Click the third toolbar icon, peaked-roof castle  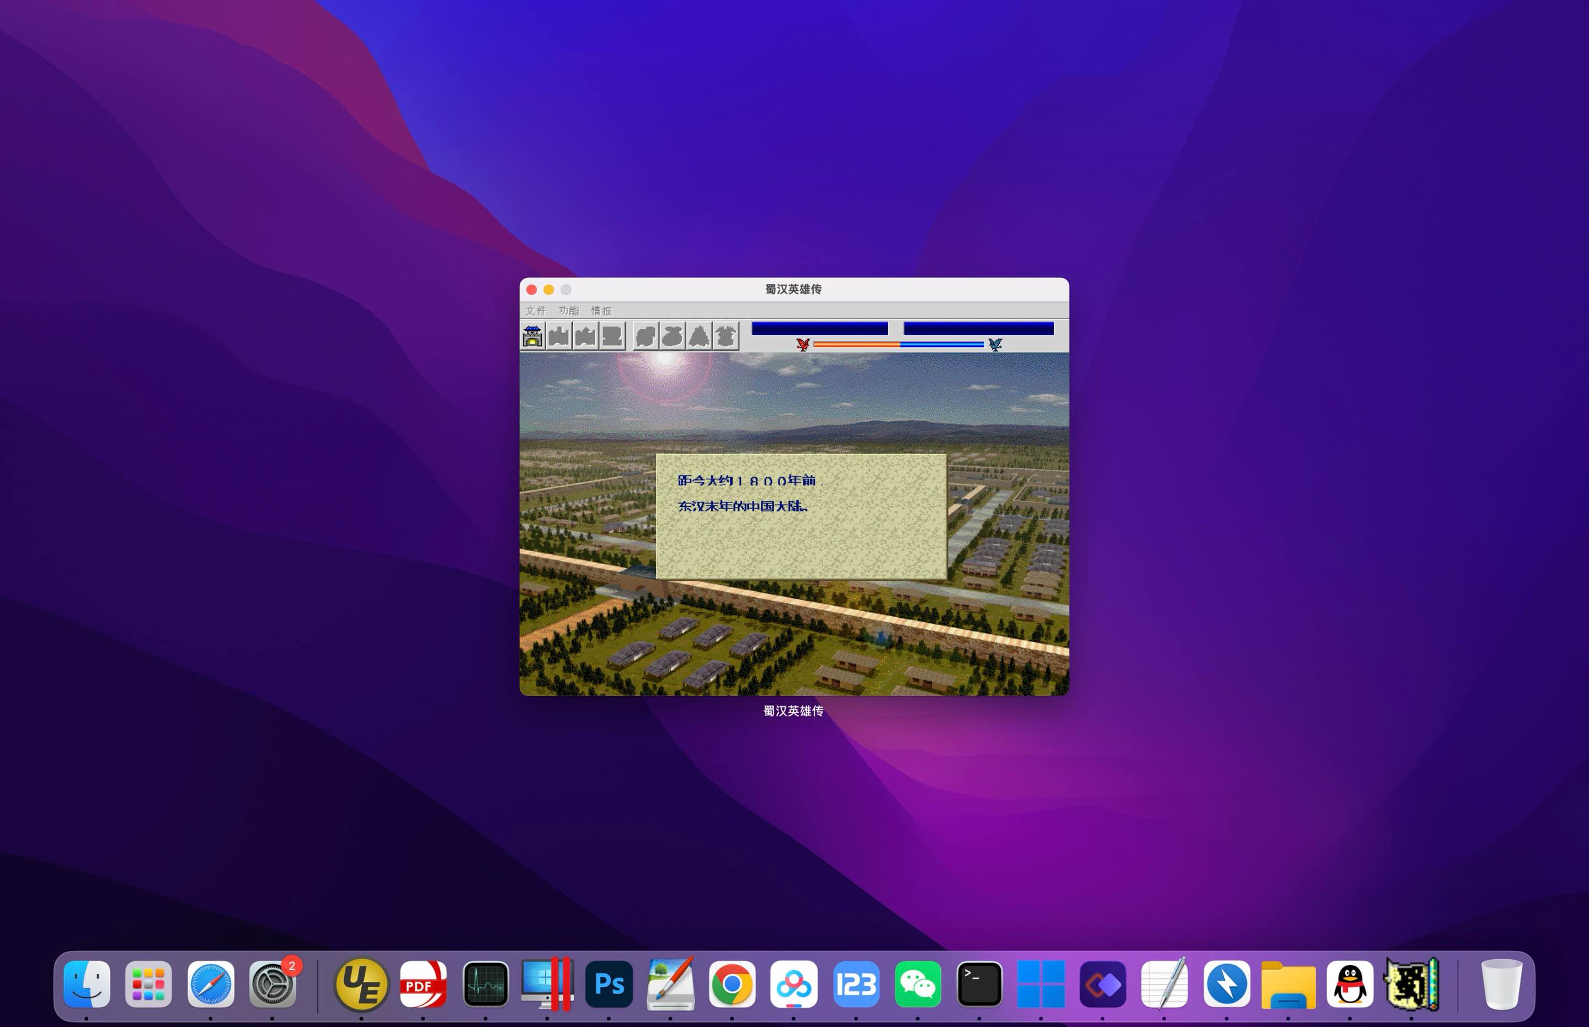click(586, 336)
